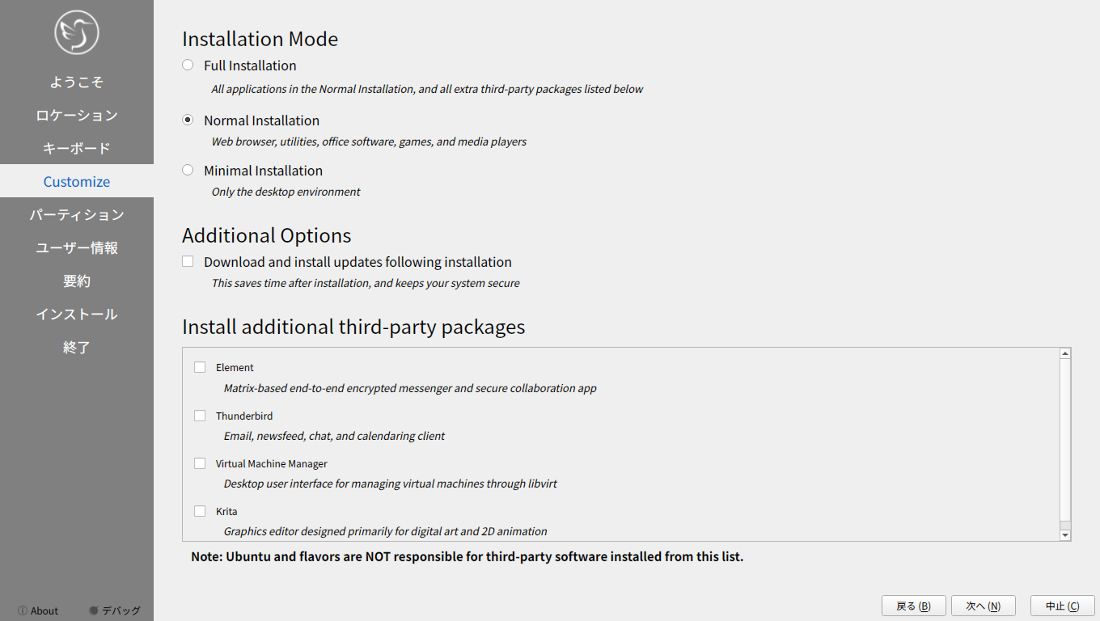The width and height of the screenshot is (1100, 621).
Task: Check the Element package checkbox
Action: point(200,367)
